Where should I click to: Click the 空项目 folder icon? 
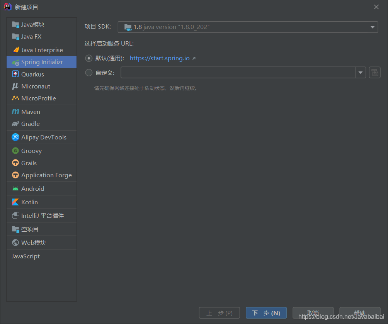pyautogui.click(x=15, y=229)
